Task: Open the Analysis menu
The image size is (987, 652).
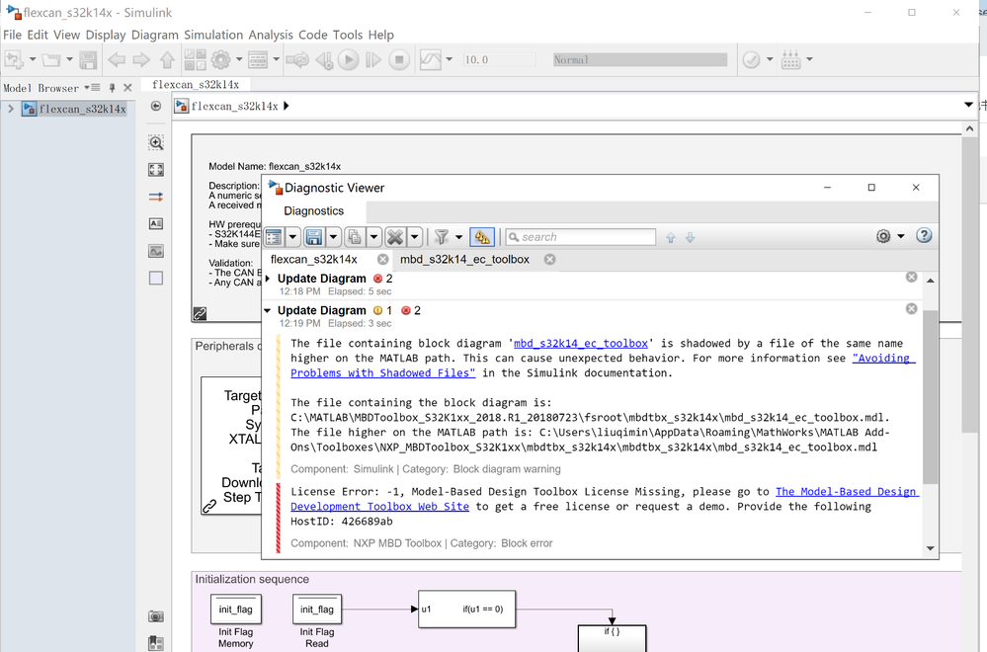Action: click(x=271, y=35)
